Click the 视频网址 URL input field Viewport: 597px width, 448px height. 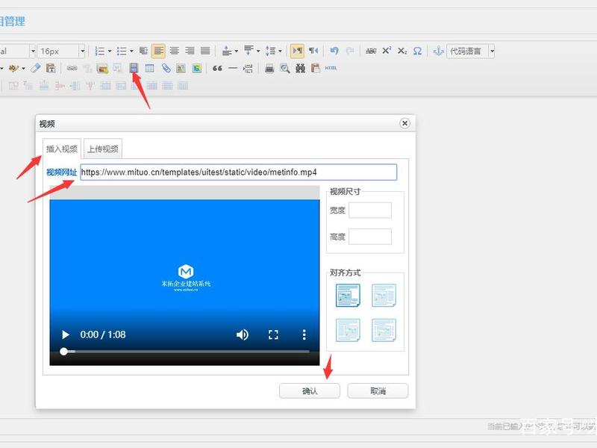(x=239, y=172)
